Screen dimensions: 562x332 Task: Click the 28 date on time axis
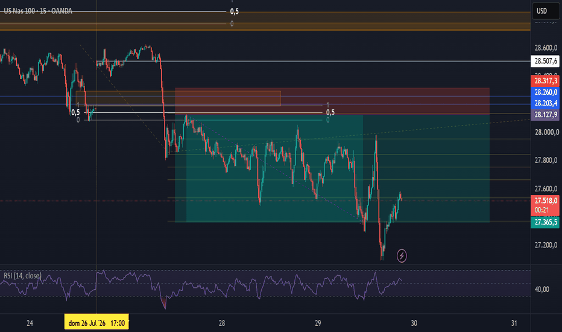point(222,323)
